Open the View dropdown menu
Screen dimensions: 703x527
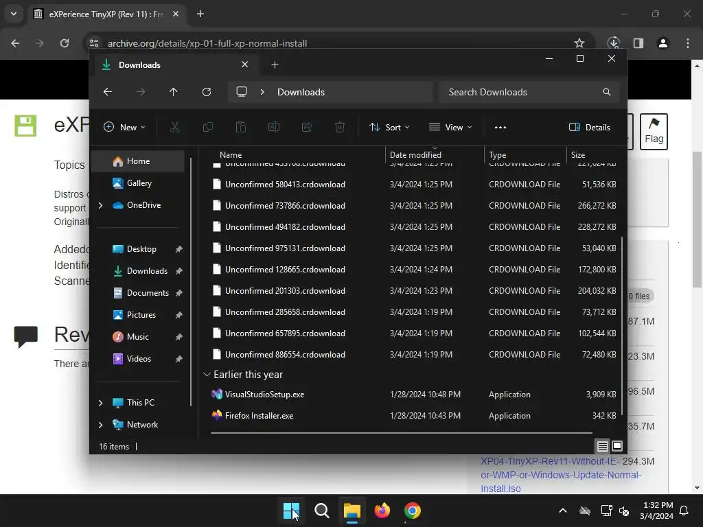coord(450,127)
